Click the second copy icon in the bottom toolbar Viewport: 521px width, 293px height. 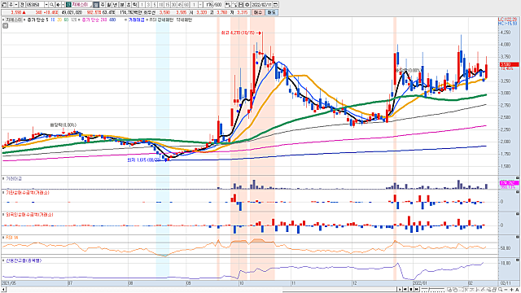(x=455, y=290)
